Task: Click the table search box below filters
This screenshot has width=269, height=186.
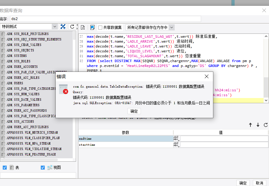Action: (x=38, y=175)
